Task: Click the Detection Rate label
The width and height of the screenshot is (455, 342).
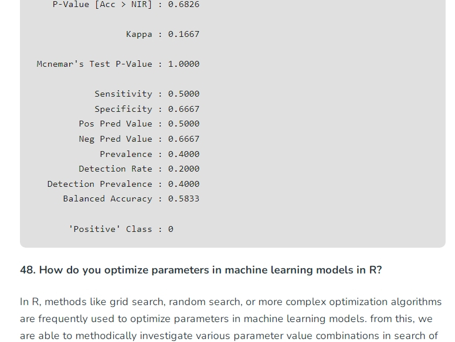Action: (116, 169)
